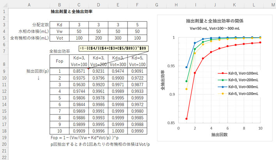The width and height of the screenshot is (276, 160).
Task: Click the Vot cell in row 5
Action: point(60,38)
